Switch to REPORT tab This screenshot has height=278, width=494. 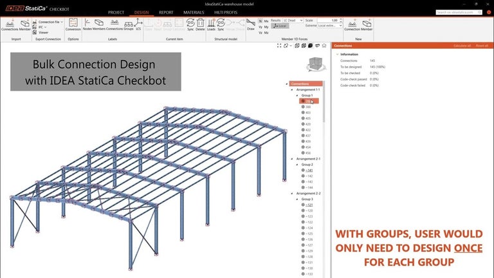166,12
